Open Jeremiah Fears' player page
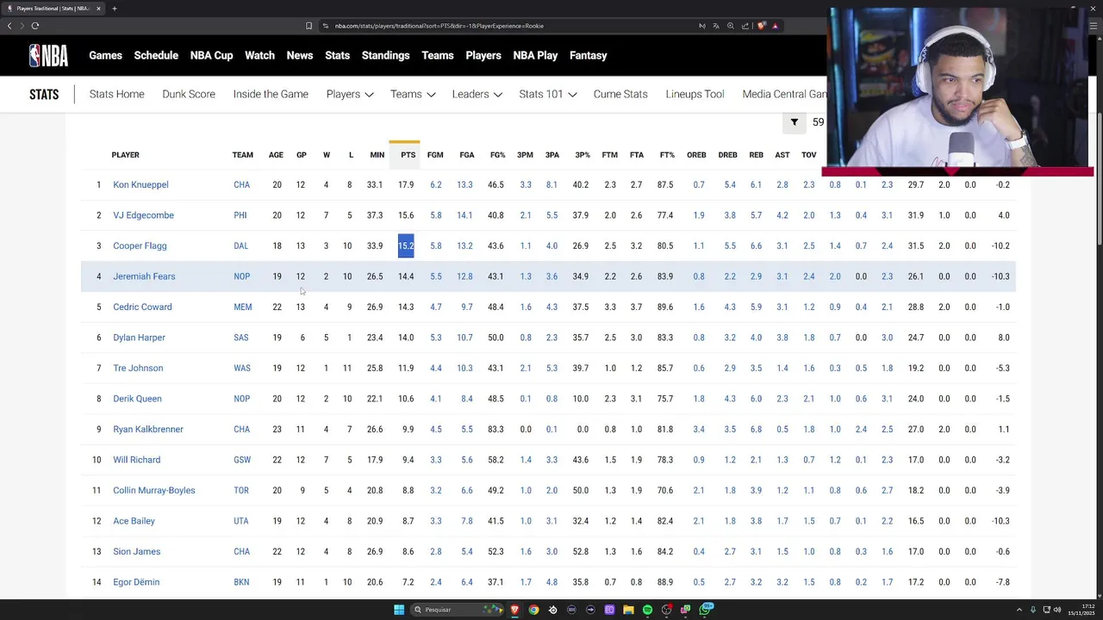Viewport: 1103px width, 620px height. [x=144, y=276]
